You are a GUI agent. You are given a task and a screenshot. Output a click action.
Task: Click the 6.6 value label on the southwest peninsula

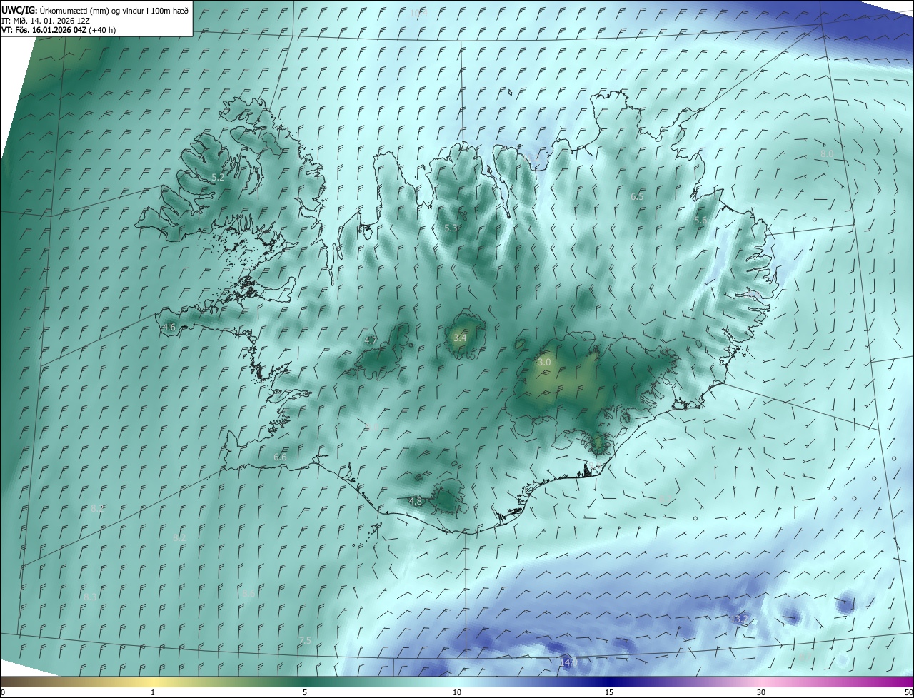pyautogui.click(x=280, y=457)
